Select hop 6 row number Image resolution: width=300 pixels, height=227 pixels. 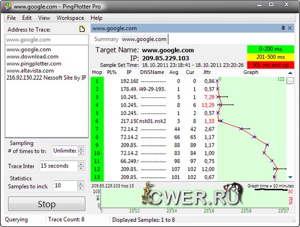coord(97,121)
